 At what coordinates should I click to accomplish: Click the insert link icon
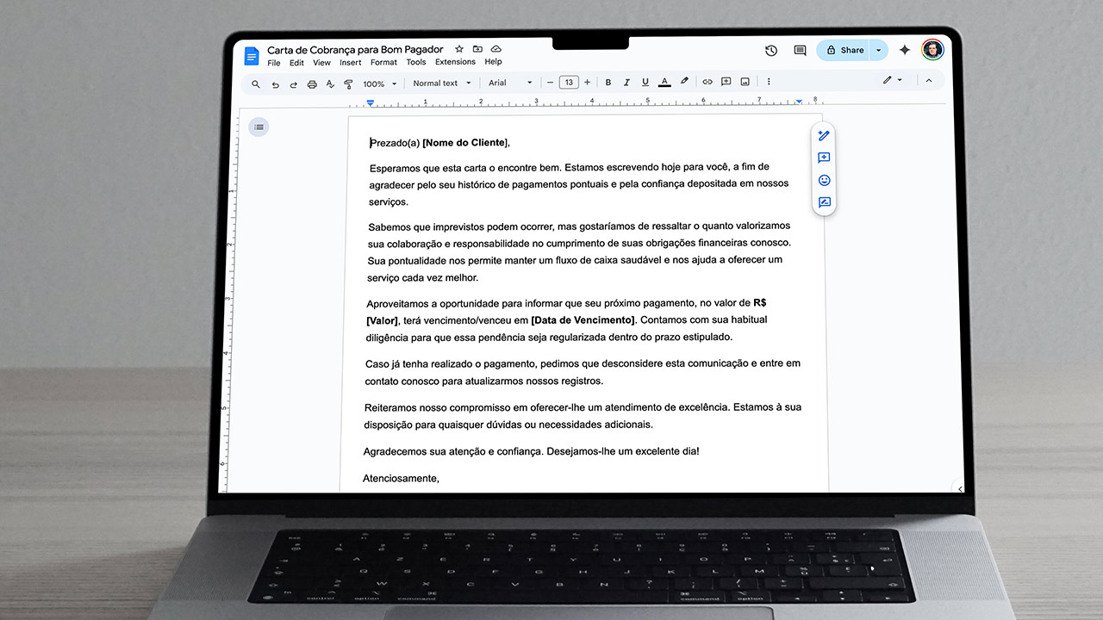pyautogui.click(x=707, y=83)
